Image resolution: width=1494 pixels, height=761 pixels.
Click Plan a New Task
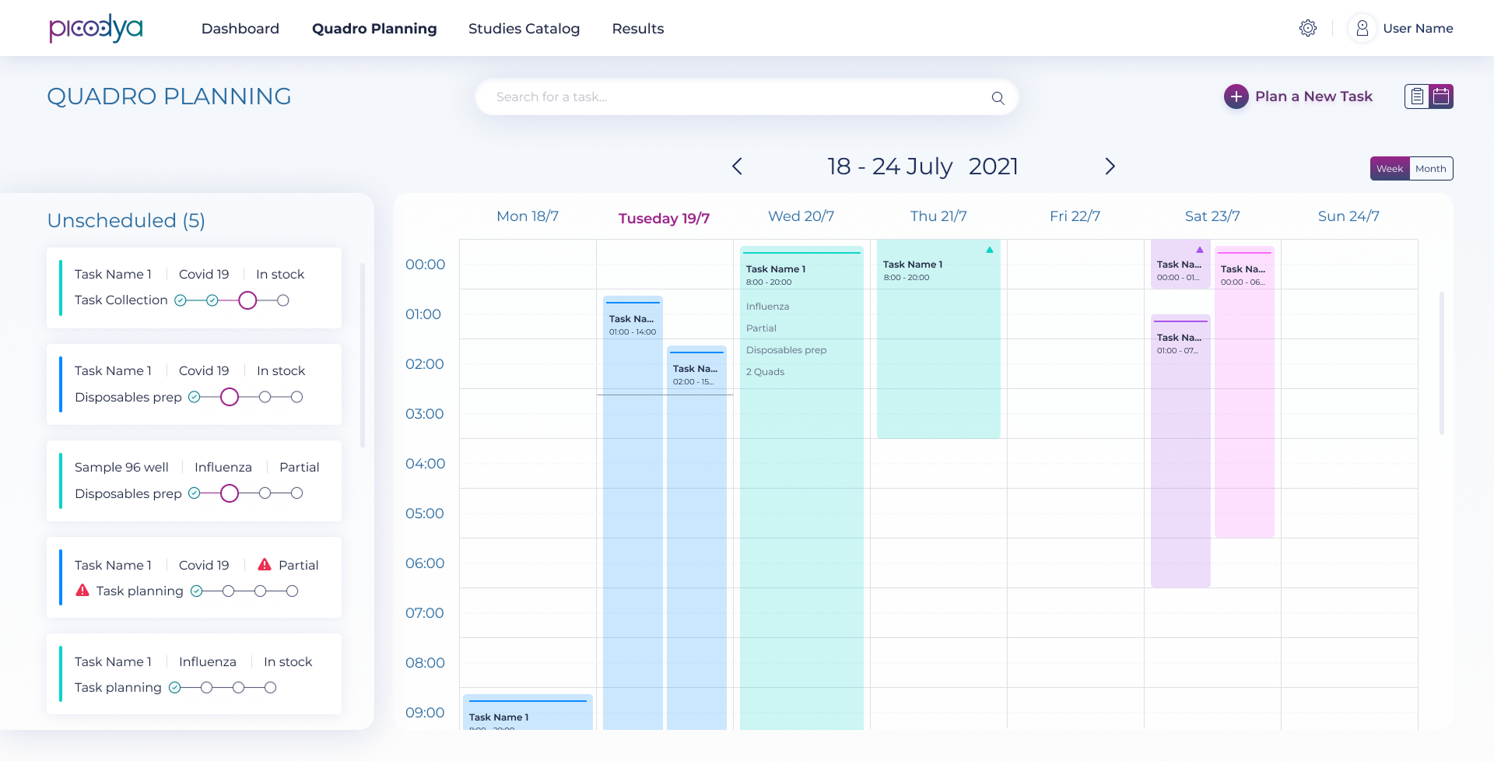(x=1313, y=96)
